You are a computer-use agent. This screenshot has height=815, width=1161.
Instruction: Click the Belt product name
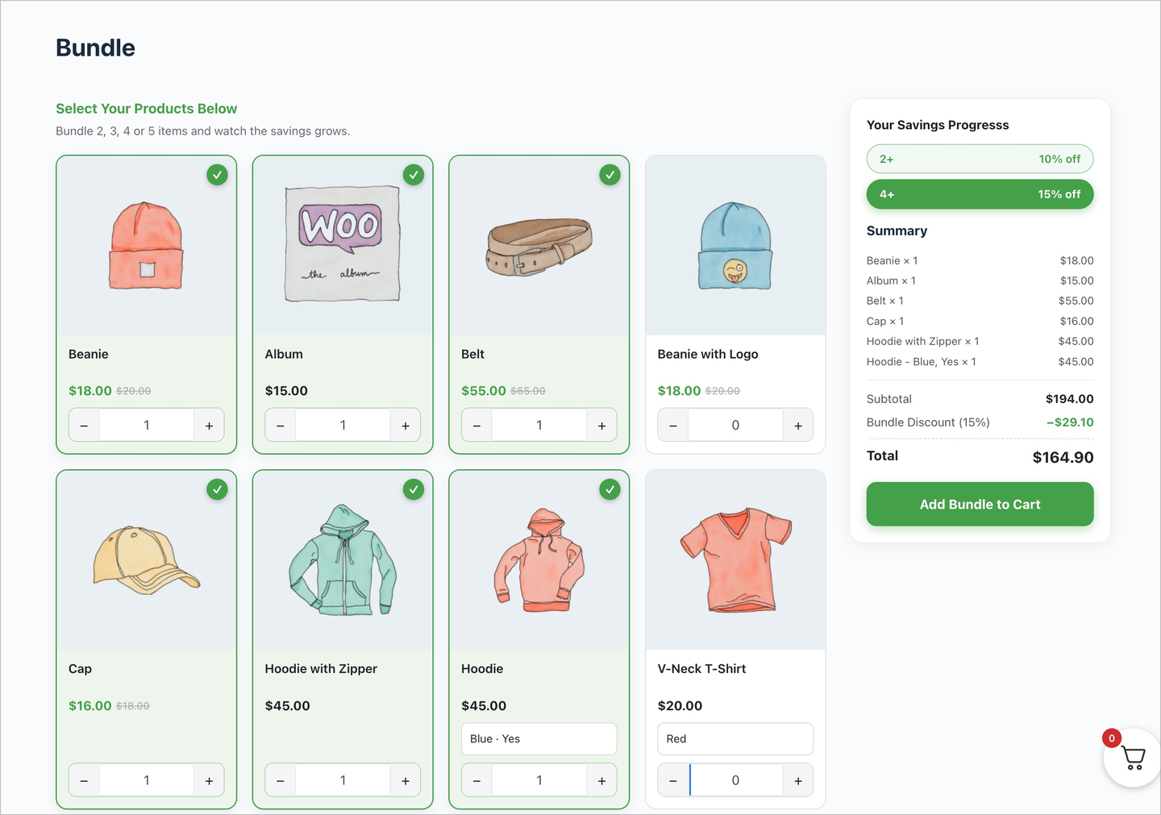coord(472,354)
